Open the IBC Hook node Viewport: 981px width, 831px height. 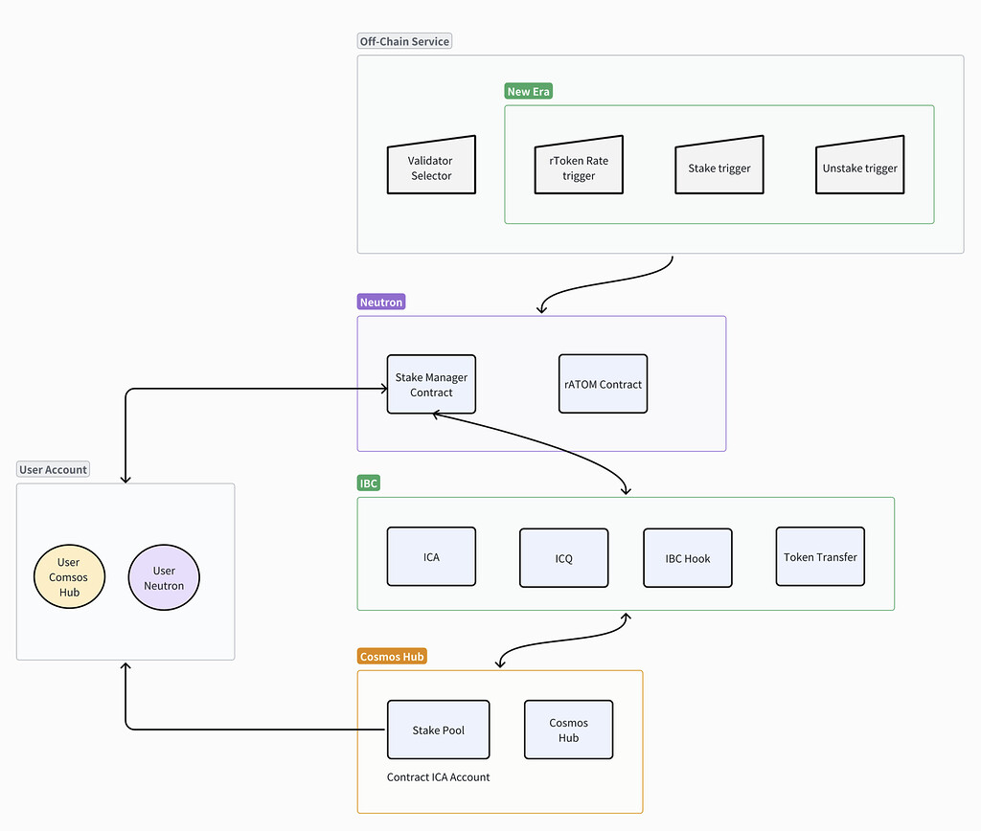(x=687, y=556)
